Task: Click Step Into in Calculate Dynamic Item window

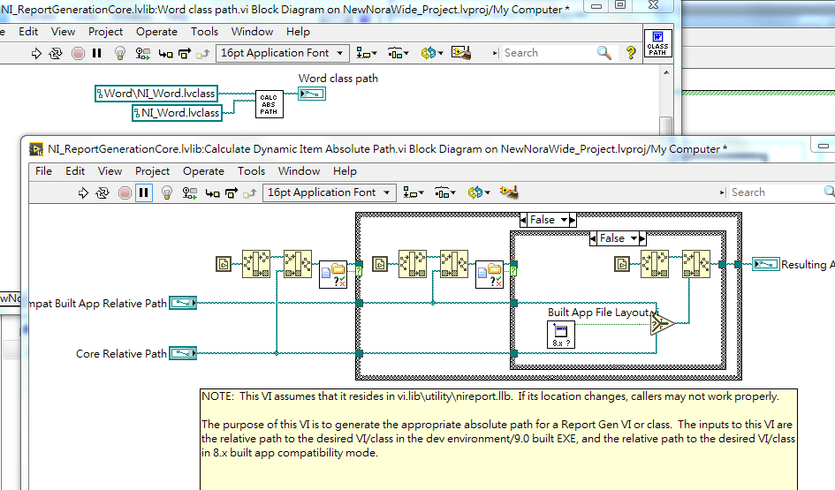Action: click(x=212, y=192)
